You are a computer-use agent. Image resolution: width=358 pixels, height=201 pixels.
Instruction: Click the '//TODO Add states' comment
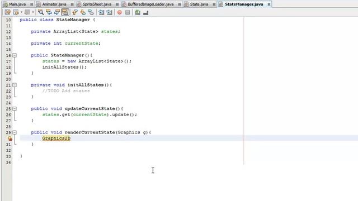click(66, 91)
